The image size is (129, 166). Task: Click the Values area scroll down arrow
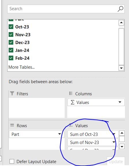point(122,147)
